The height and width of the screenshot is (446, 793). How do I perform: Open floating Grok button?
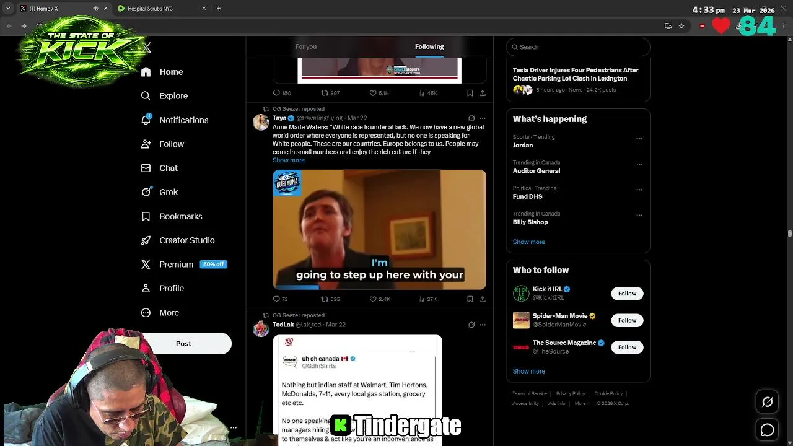pyautogui.click(x=768, y=402)
